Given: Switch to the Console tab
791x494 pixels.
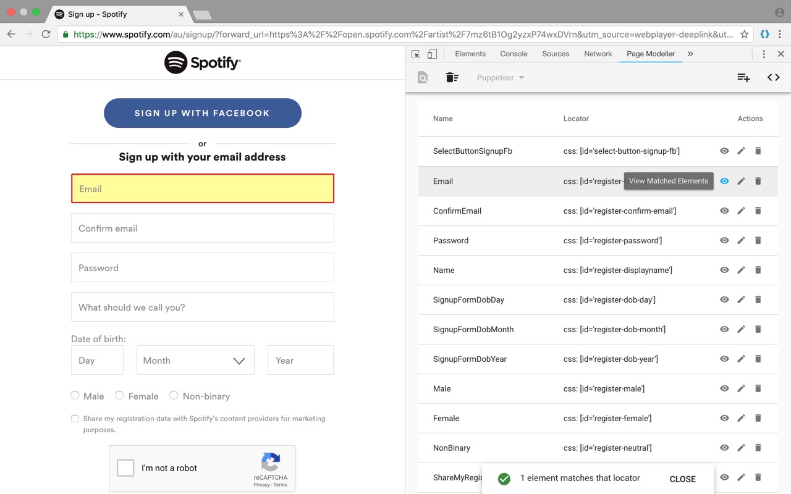Looking at the screenshot, I should [x=514, y=54].
